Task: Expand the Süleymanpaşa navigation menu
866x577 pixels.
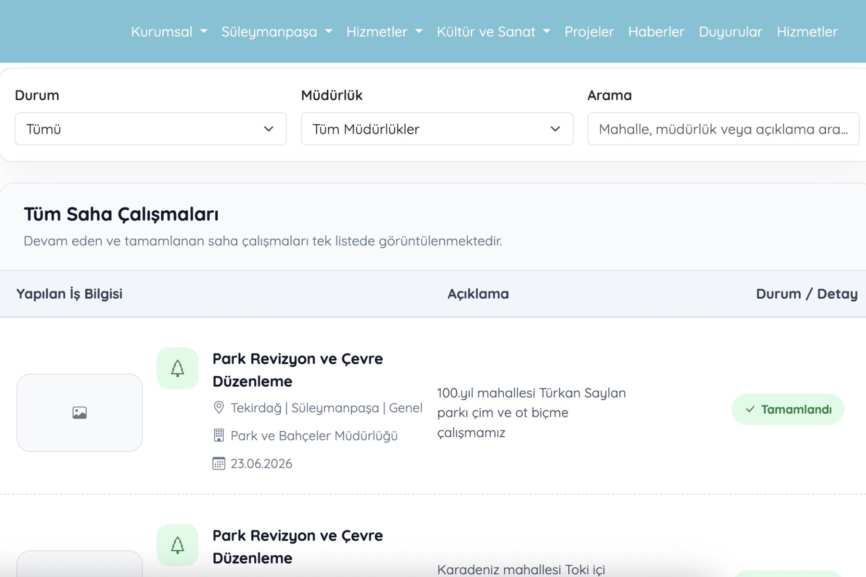Action: tap(276, 32)
